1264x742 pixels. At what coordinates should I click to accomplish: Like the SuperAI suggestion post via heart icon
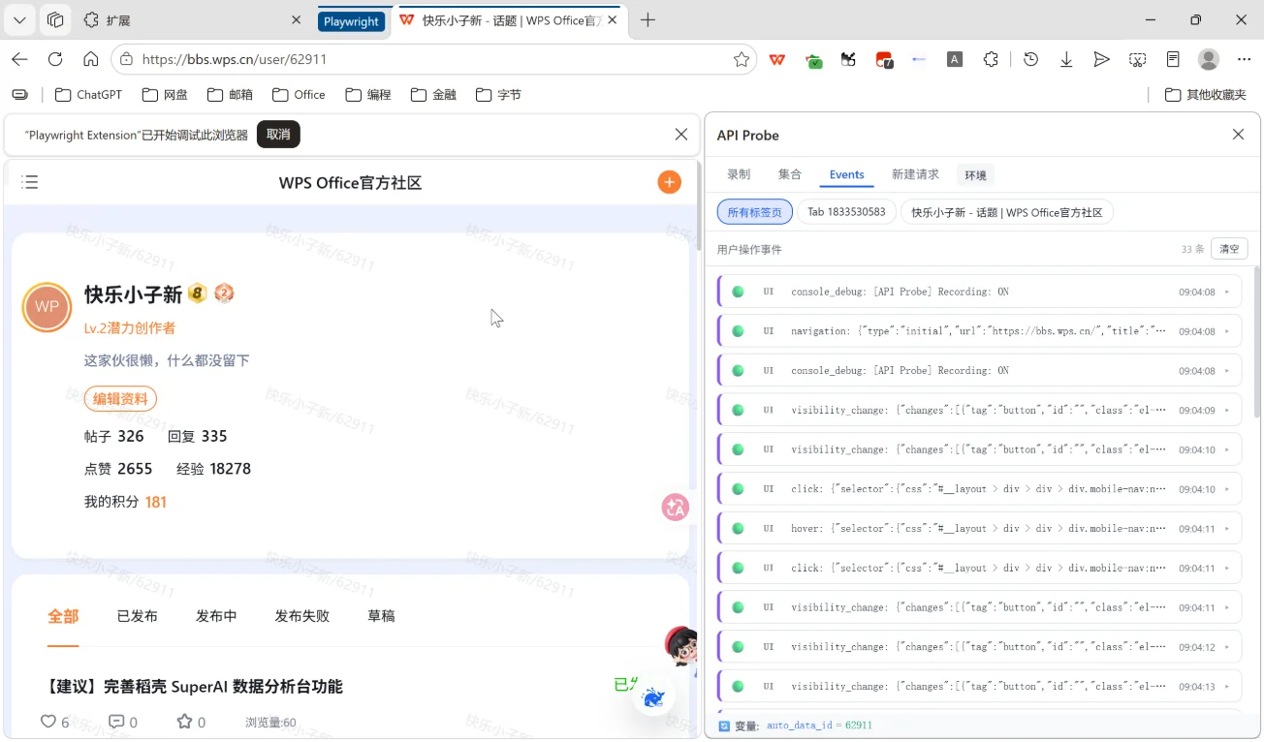[x=48, y=722]
